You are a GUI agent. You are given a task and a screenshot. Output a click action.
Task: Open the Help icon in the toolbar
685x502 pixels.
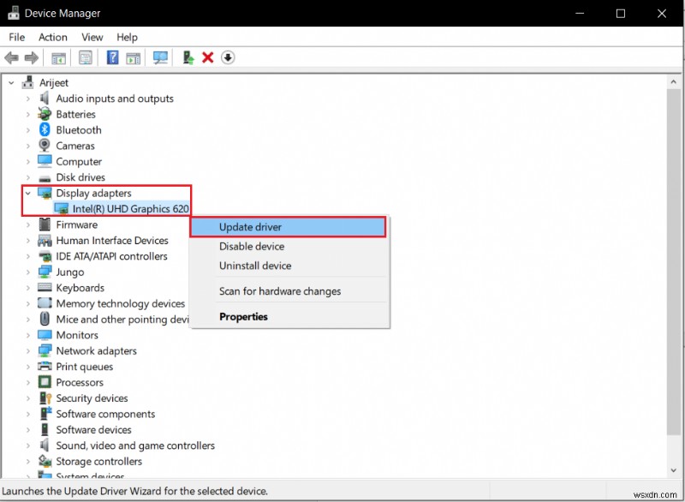coord(112,57)
